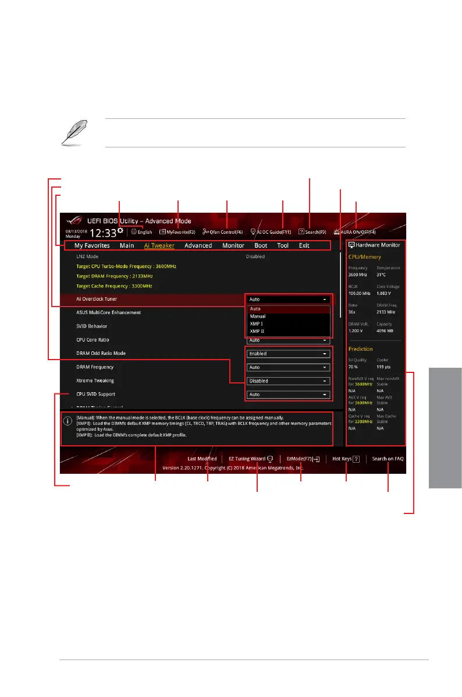The height and width of the screenshot is (697, 462).
Task: Select the SVID Behavior setting
Action: [91, 326]
